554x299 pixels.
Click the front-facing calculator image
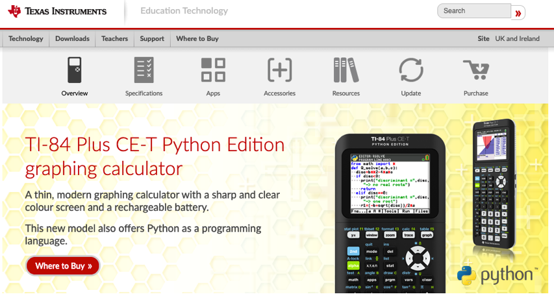click(x=390, y=213)
